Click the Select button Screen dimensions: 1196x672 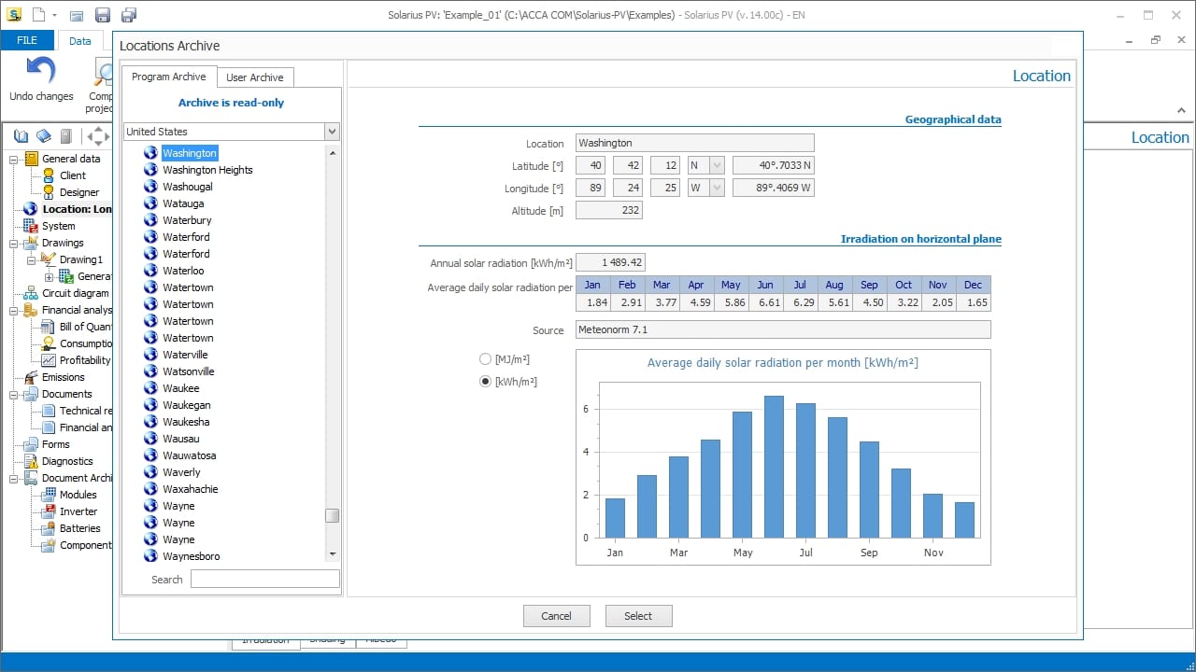click(638, 616)
